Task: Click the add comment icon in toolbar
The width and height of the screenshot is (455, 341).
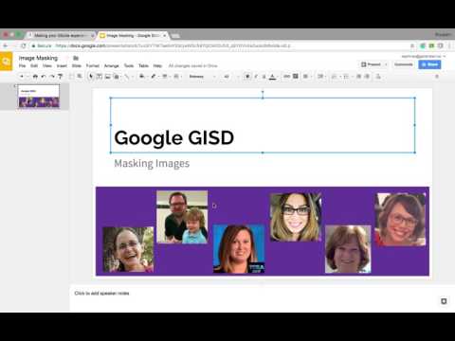Action: 296,77
